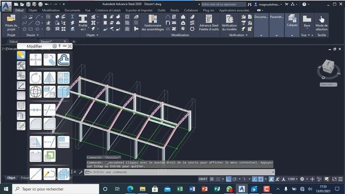Expand the Objets panel dropdown
The height and width of the screenshot is (194, 345).
(98, 35)
